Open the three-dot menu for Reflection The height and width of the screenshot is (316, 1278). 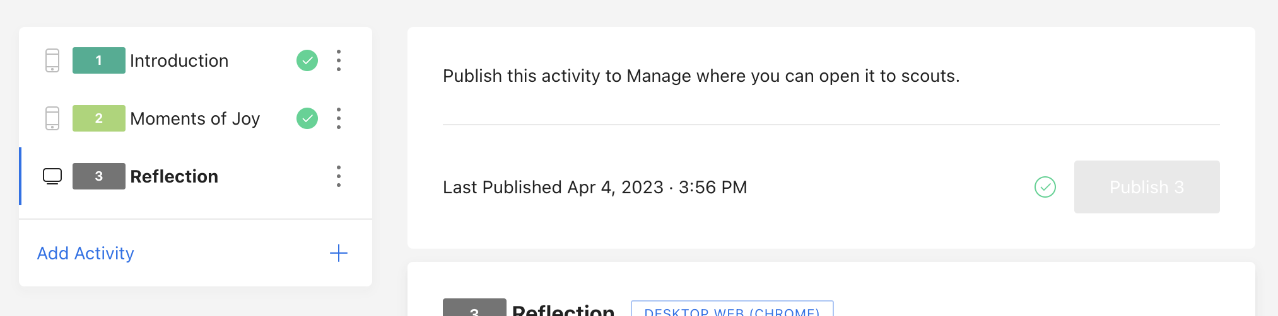(x=339, y=176)
